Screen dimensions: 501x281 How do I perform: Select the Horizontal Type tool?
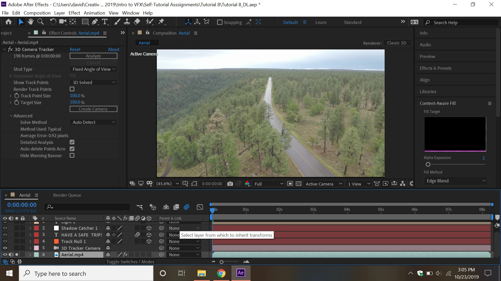point(105,22)
